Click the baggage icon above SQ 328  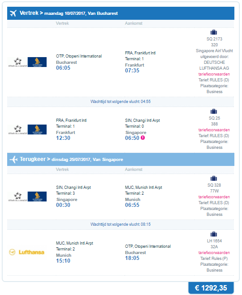click(x=214, y=179)
